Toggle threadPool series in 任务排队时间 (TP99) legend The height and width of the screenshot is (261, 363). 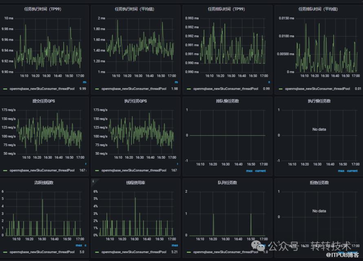pyautogui.click(x=226, y=88)
